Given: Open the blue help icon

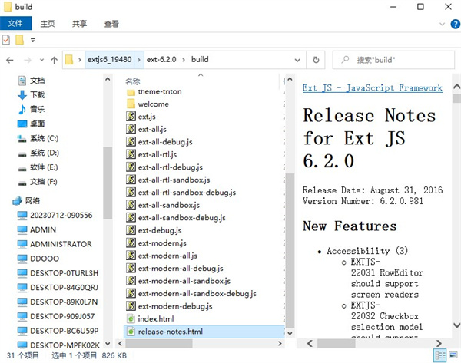Looking at the screenshot, I should [x=455, y=24].
